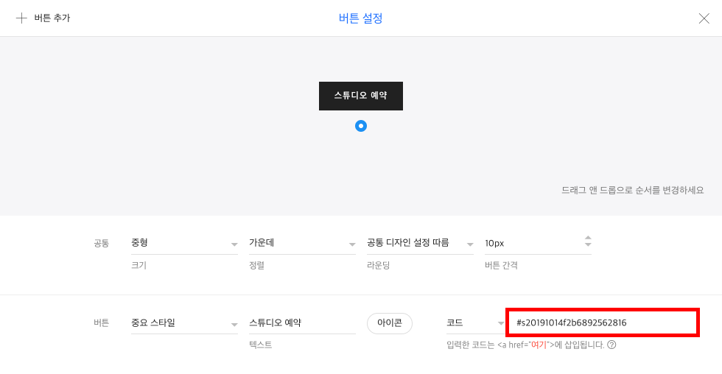722x374 pixels.
Task: Open the 라운딩 dropdown
Action: pos(420,243)
